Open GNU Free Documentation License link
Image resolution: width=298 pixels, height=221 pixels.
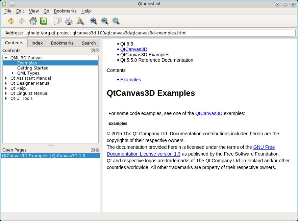pos(264,147)
